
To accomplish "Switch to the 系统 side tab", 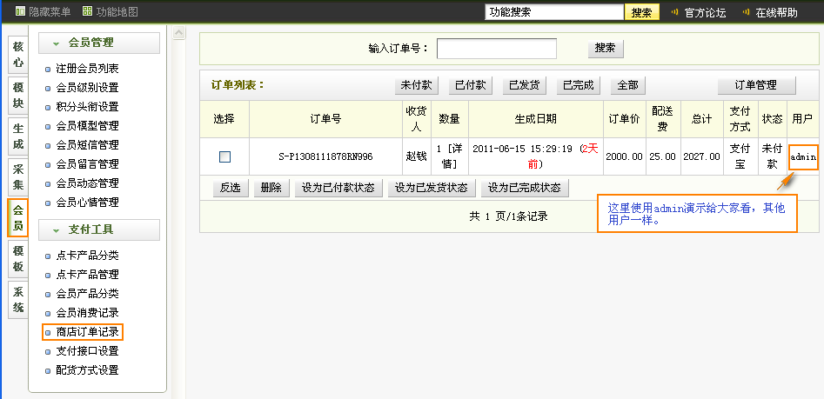I will (x=18, y=300).
